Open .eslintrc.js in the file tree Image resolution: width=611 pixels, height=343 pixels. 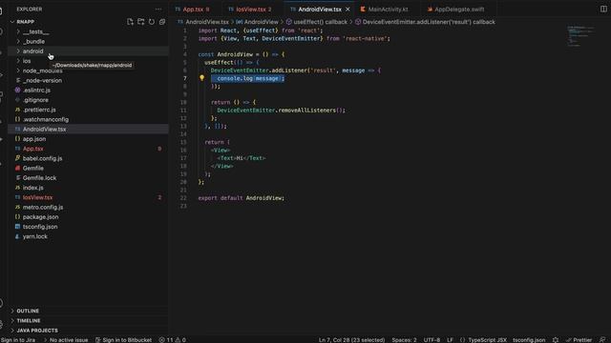(x=36, y=90)
